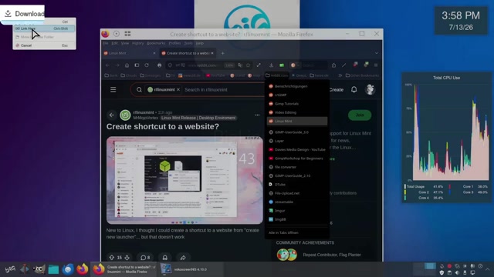Viewport: 494px width, 277px height.
Task: Give an award to the post
Action: [x=164, y=258]
